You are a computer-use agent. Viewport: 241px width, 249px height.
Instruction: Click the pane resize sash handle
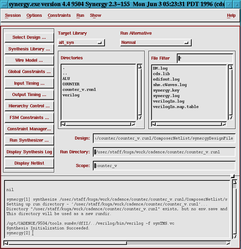point(232,176)
